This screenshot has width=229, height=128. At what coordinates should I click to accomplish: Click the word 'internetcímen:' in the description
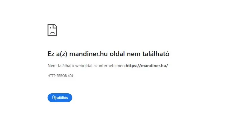[x=112, y=65]
